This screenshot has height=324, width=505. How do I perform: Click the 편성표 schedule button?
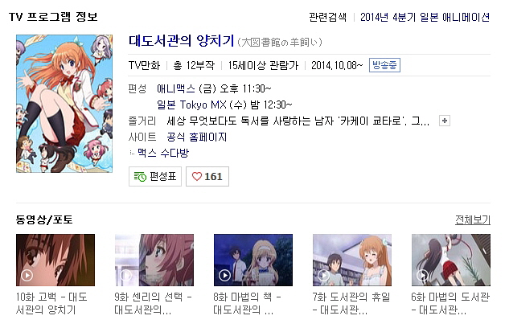coord(155,177)
